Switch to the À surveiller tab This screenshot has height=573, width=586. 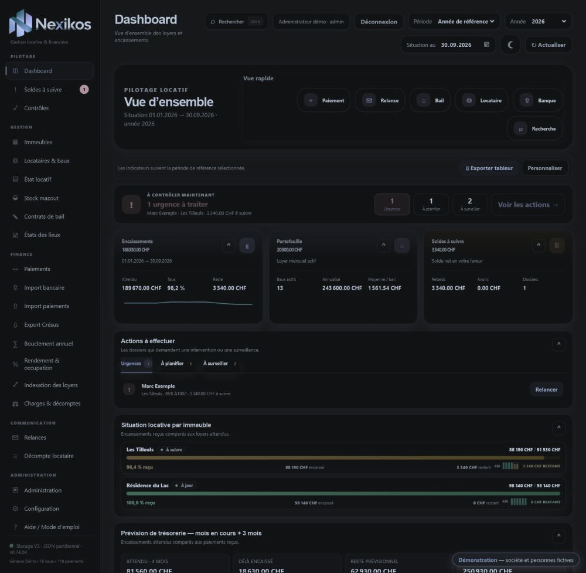(220, 364)
